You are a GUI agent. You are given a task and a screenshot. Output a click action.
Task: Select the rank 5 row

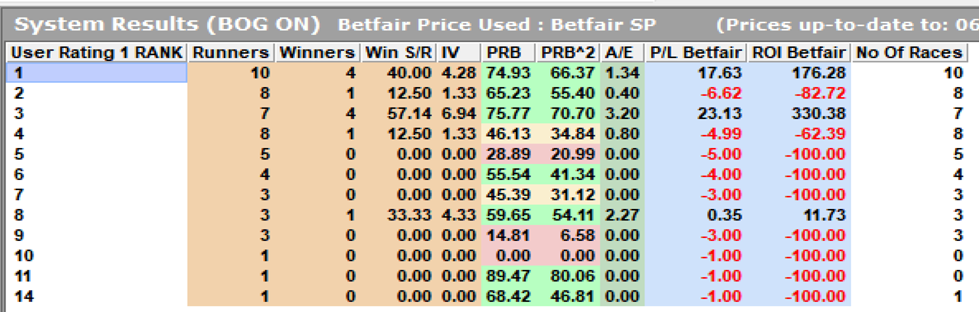tap(487, 154)
